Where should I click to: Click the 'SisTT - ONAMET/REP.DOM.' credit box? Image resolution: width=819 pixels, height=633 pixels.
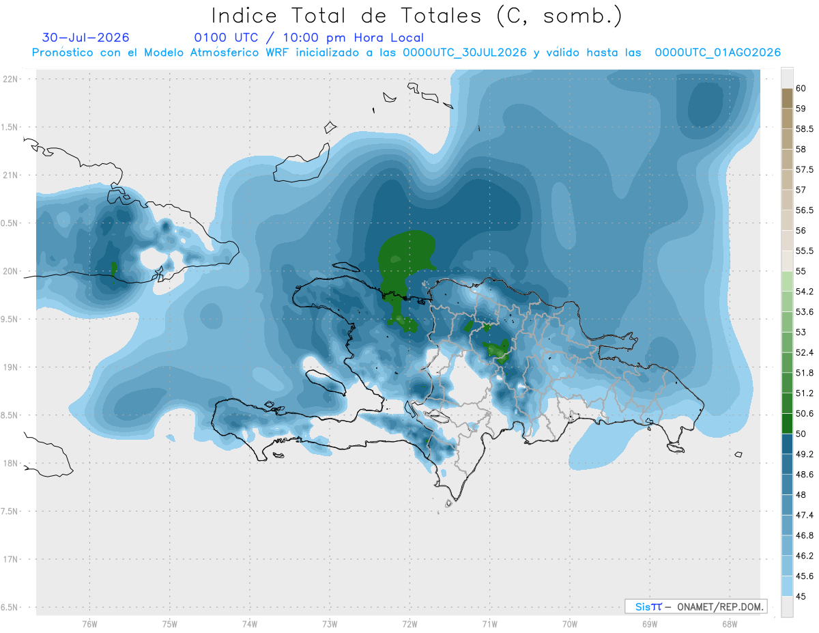695,606
